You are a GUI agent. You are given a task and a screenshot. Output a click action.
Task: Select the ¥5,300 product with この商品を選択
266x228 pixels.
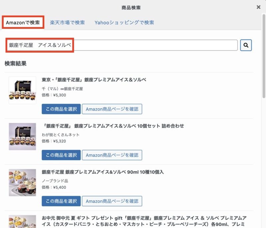pyautogui.click(x=61, y=109)
